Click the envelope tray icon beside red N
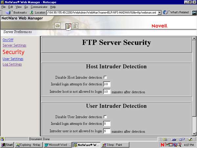Image resolution: width=197 pixels, height=148 pixels. (166, 145)
